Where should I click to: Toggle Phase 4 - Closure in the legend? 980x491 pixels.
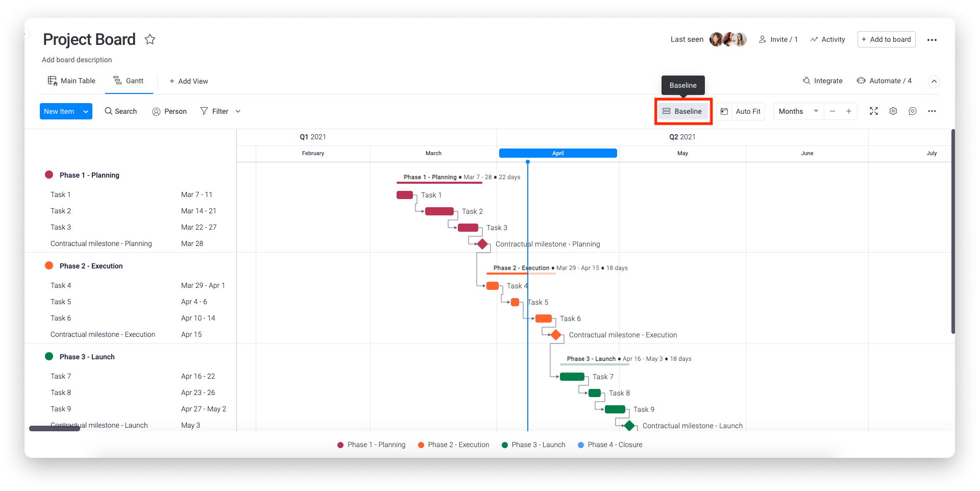[610, 445]
